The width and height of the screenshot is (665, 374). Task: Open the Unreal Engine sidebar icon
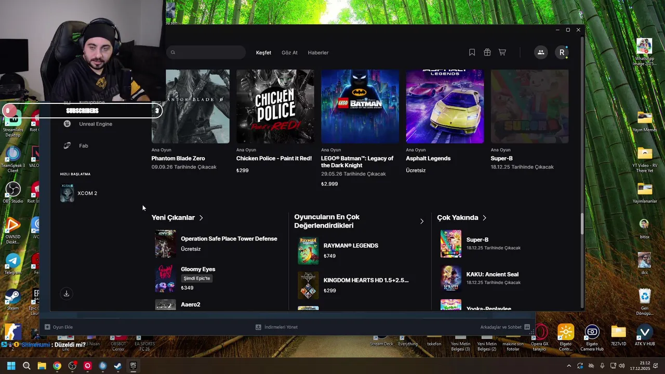[67, 124]
